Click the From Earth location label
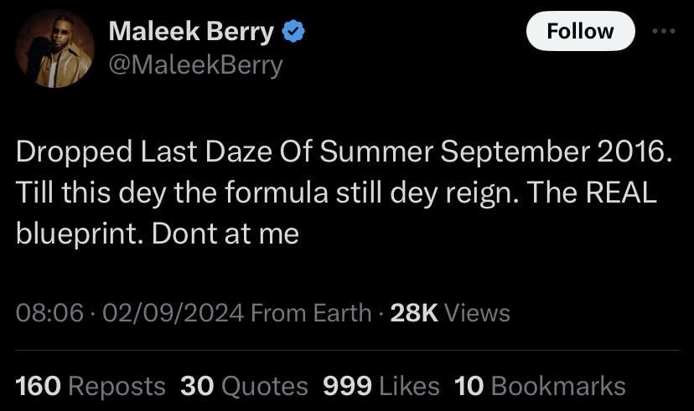 pyautogui.click(x=311, y=313)
